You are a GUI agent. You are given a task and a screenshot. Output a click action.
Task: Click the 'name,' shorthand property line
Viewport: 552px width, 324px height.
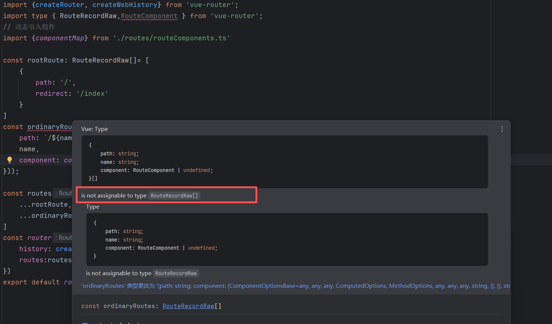[x=29, y=149]
